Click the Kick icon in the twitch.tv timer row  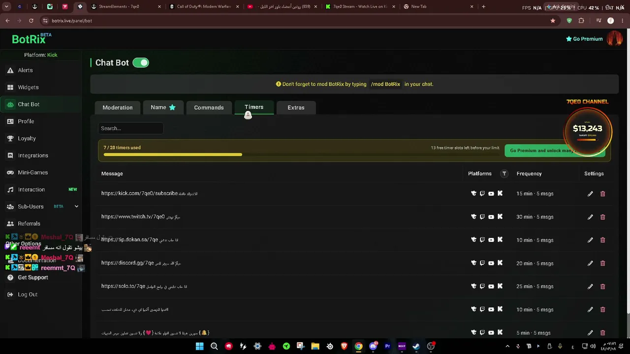pyautogui.click(x=500, y=217)
